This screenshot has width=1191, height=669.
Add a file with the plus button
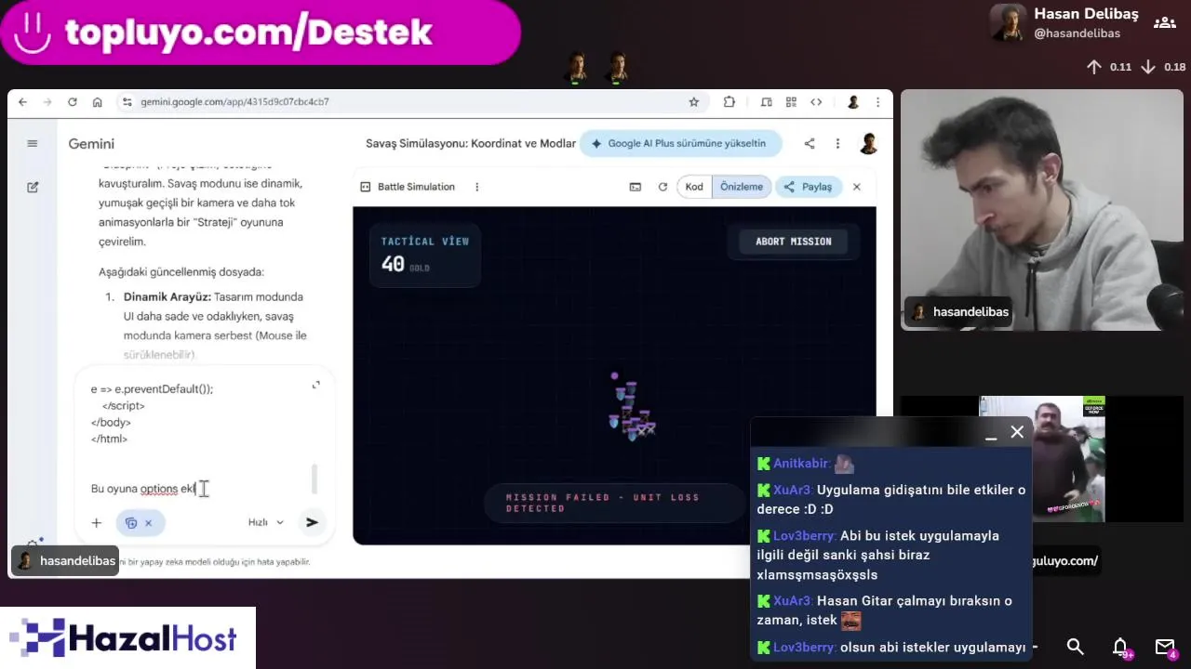click(96, 523)
